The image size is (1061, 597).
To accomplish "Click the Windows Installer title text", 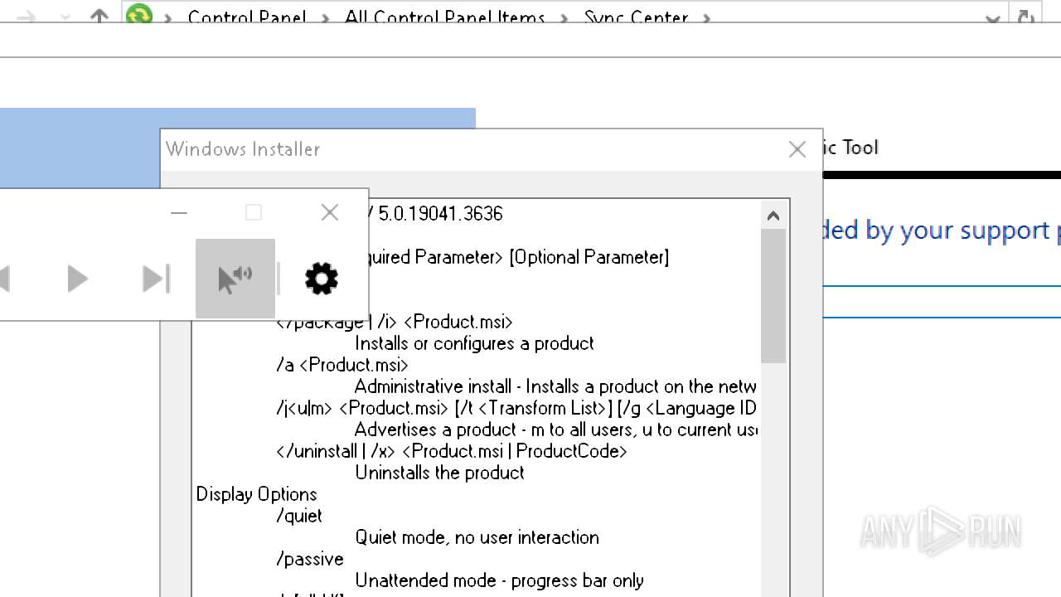I will [243, 149].
